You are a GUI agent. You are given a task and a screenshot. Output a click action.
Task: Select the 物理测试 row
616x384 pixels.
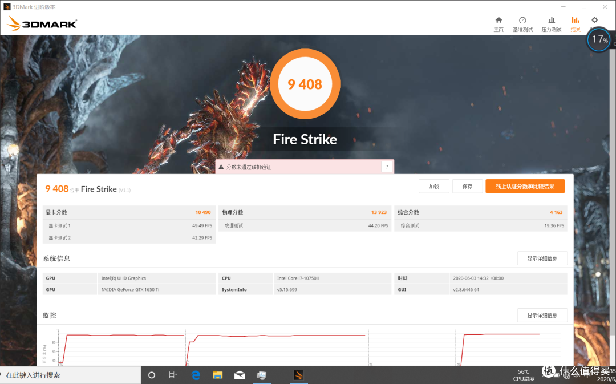305,225
